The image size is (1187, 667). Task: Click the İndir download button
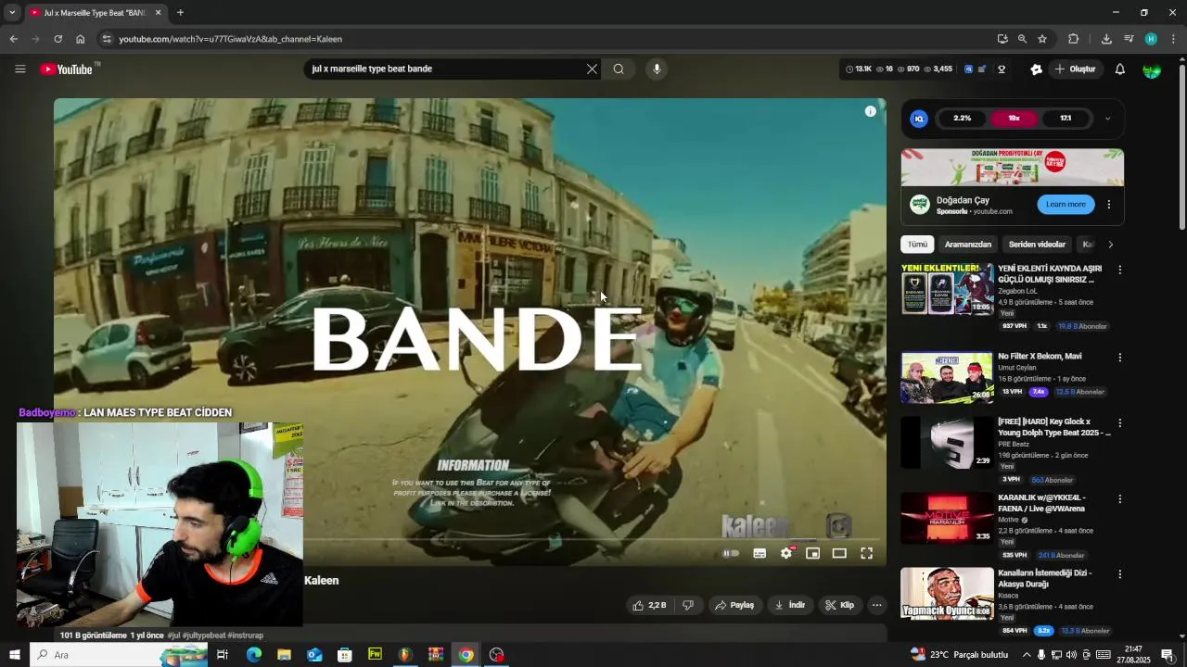pos(790,605)
